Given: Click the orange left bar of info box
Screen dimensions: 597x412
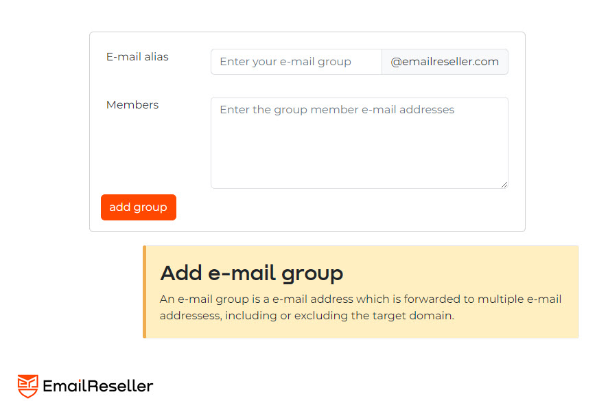Looking at the screenshot, I should [145, 292].
